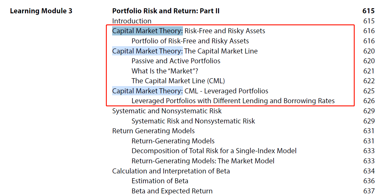Open Estimation of Beta entry
Viewport: 388px width, 195px height.
[160, 181]
